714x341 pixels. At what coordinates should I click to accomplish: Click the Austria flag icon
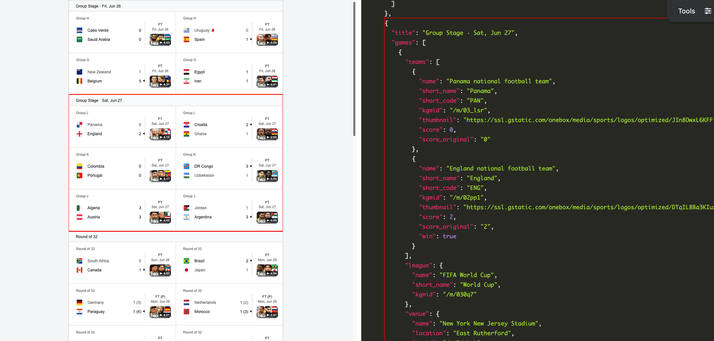[x=80, y=217]
